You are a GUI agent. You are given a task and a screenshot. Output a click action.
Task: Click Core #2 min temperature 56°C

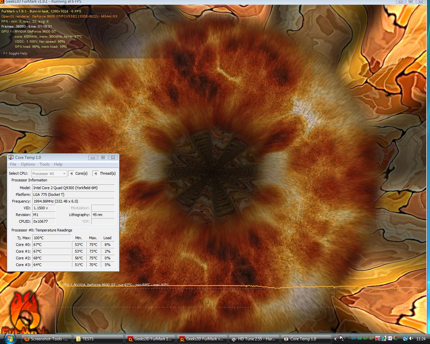click(x=79, y=258)
